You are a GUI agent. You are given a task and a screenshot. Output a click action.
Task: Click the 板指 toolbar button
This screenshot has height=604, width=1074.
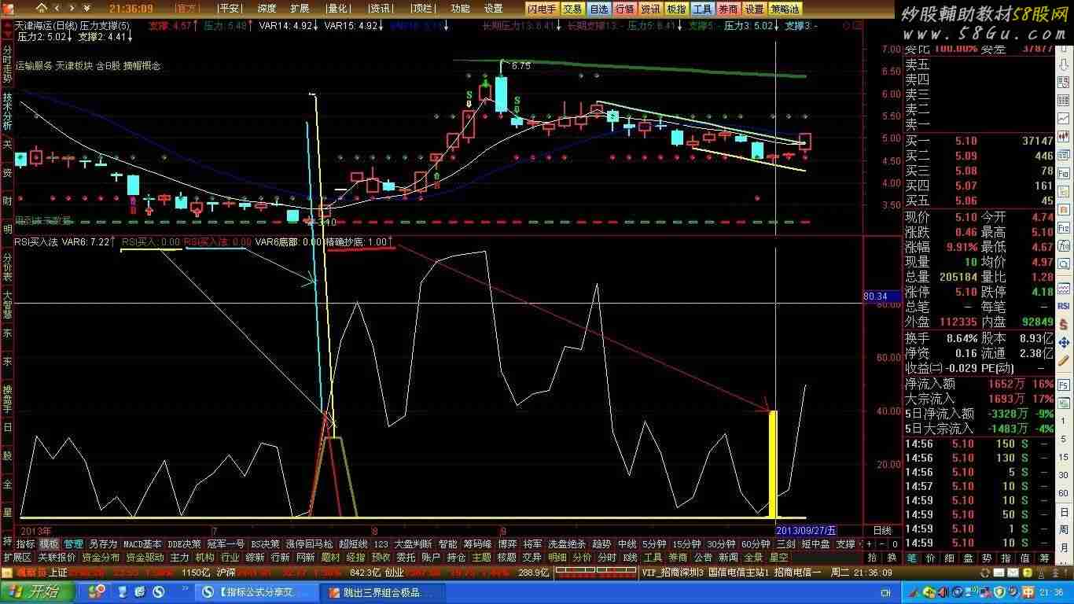point(676,9)
